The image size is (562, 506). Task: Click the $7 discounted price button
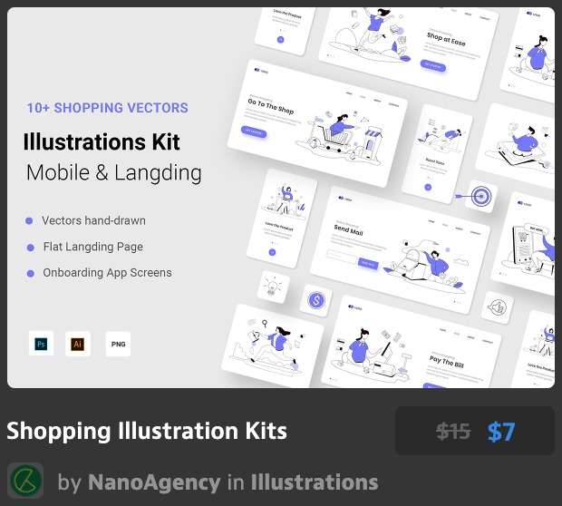[500, 432]
